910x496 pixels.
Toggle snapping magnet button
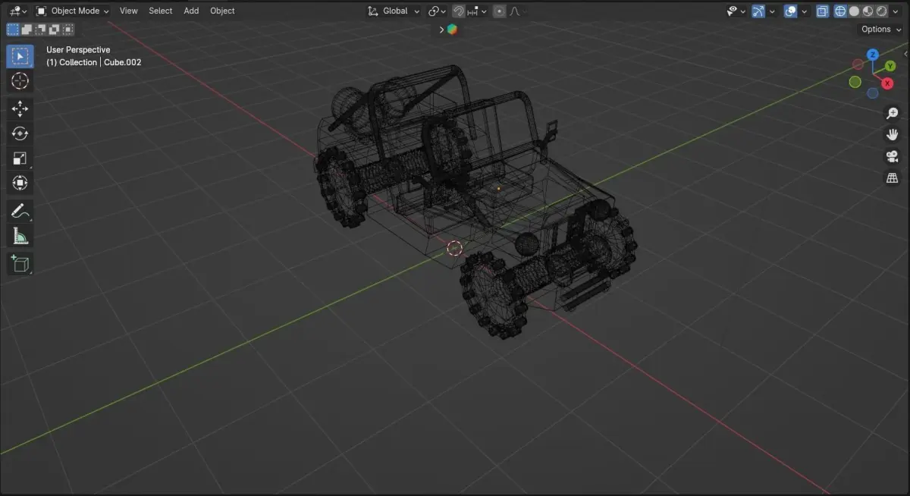(459, 11)
